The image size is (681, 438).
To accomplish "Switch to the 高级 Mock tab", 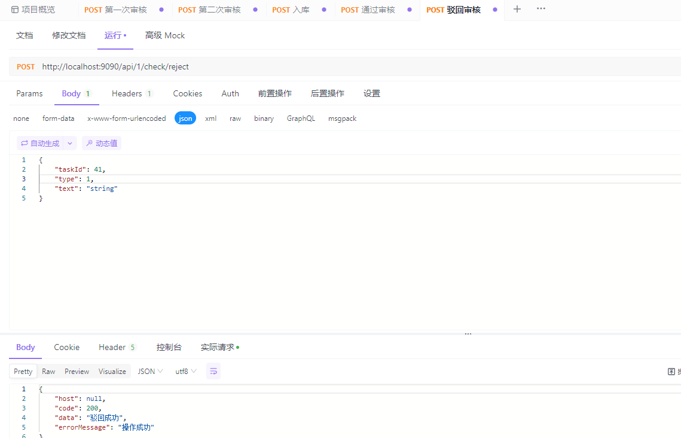I will click(x=164, y=35).
